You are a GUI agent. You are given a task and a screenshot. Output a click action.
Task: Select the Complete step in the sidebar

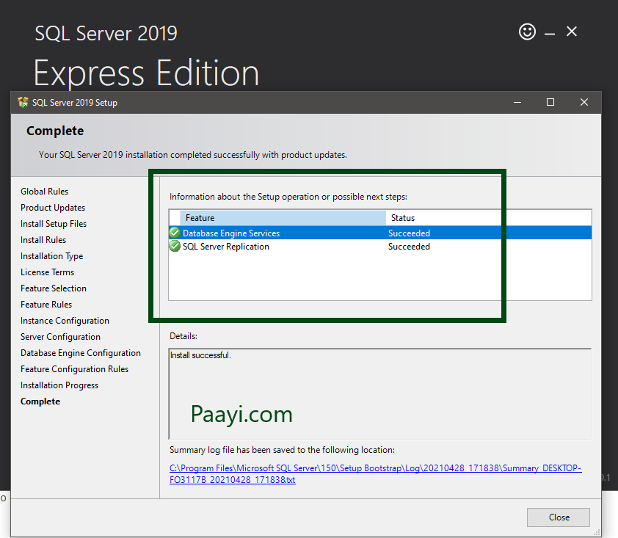(40, 401)
